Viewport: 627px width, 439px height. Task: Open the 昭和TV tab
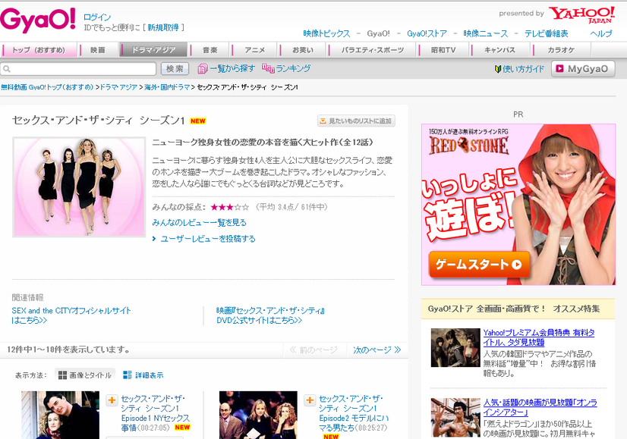pos(443,50)
